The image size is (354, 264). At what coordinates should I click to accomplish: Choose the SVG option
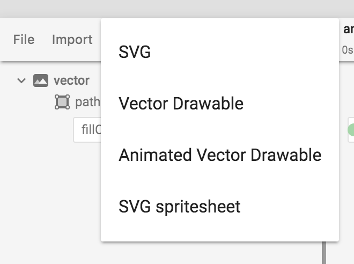[135, 52]
